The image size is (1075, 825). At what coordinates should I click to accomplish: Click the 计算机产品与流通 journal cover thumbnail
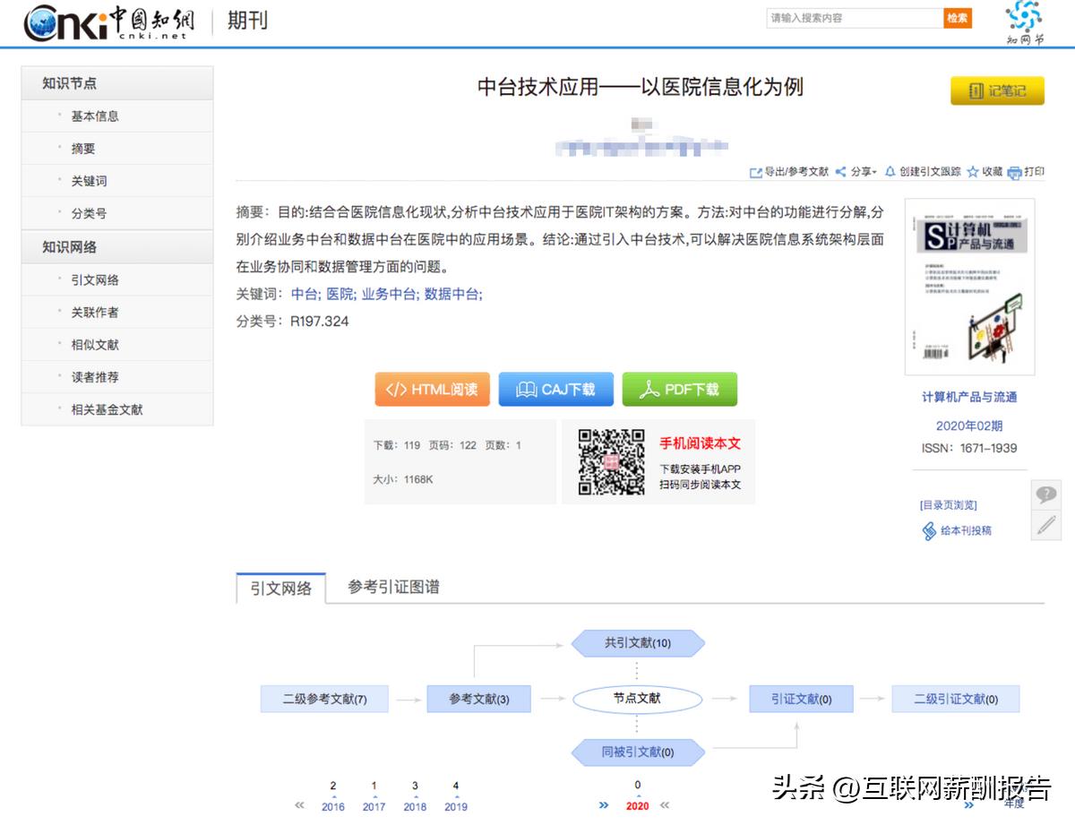[972, 287]
